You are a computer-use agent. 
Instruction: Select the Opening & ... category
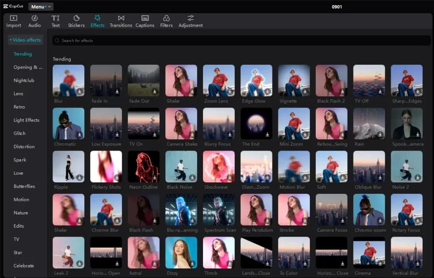[x=28, y=67]
